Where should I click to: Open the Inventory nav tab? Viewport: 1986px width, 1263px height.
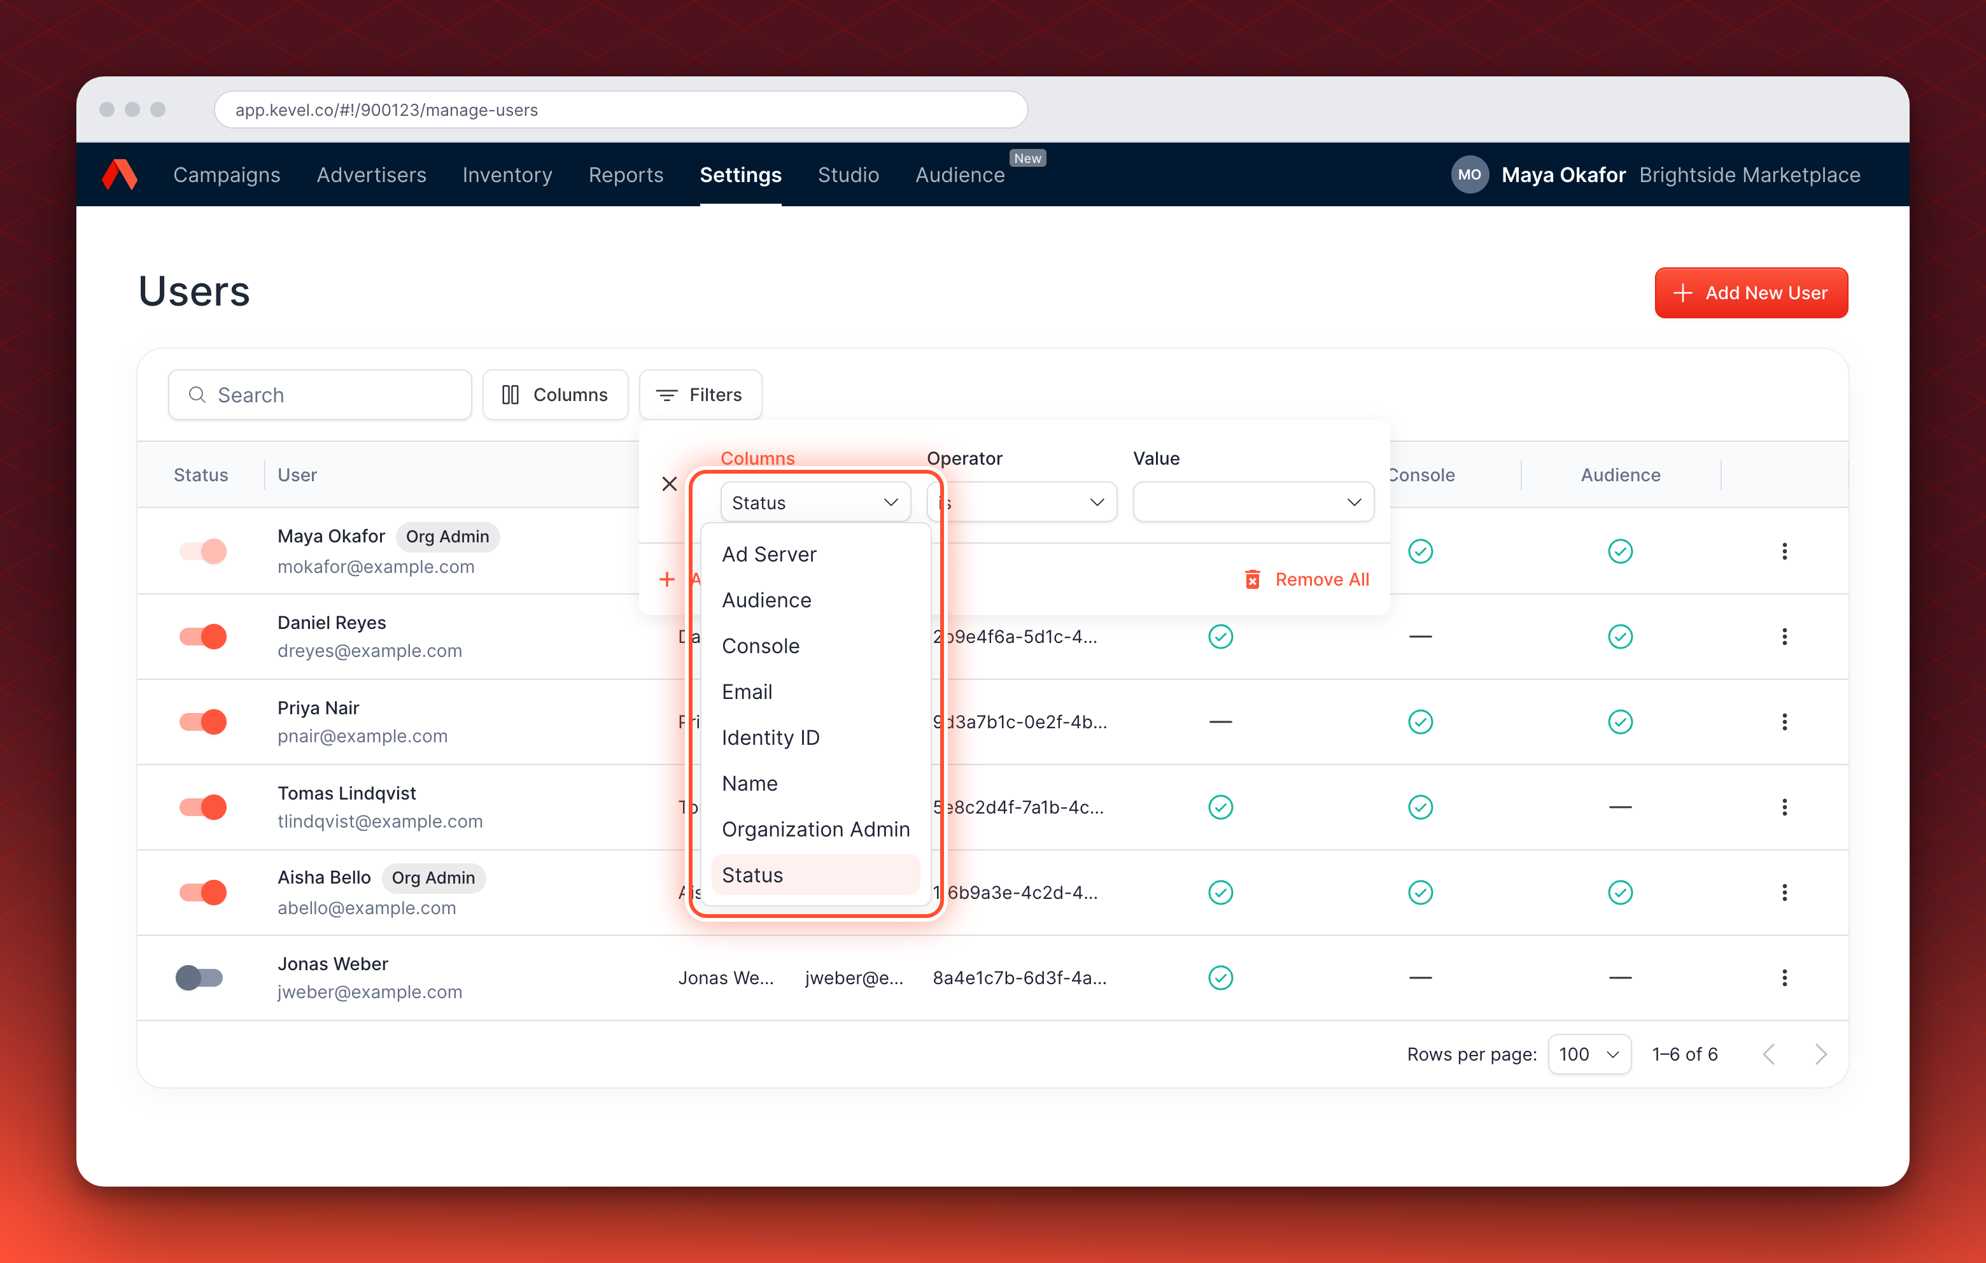click(x=507, y=175)
